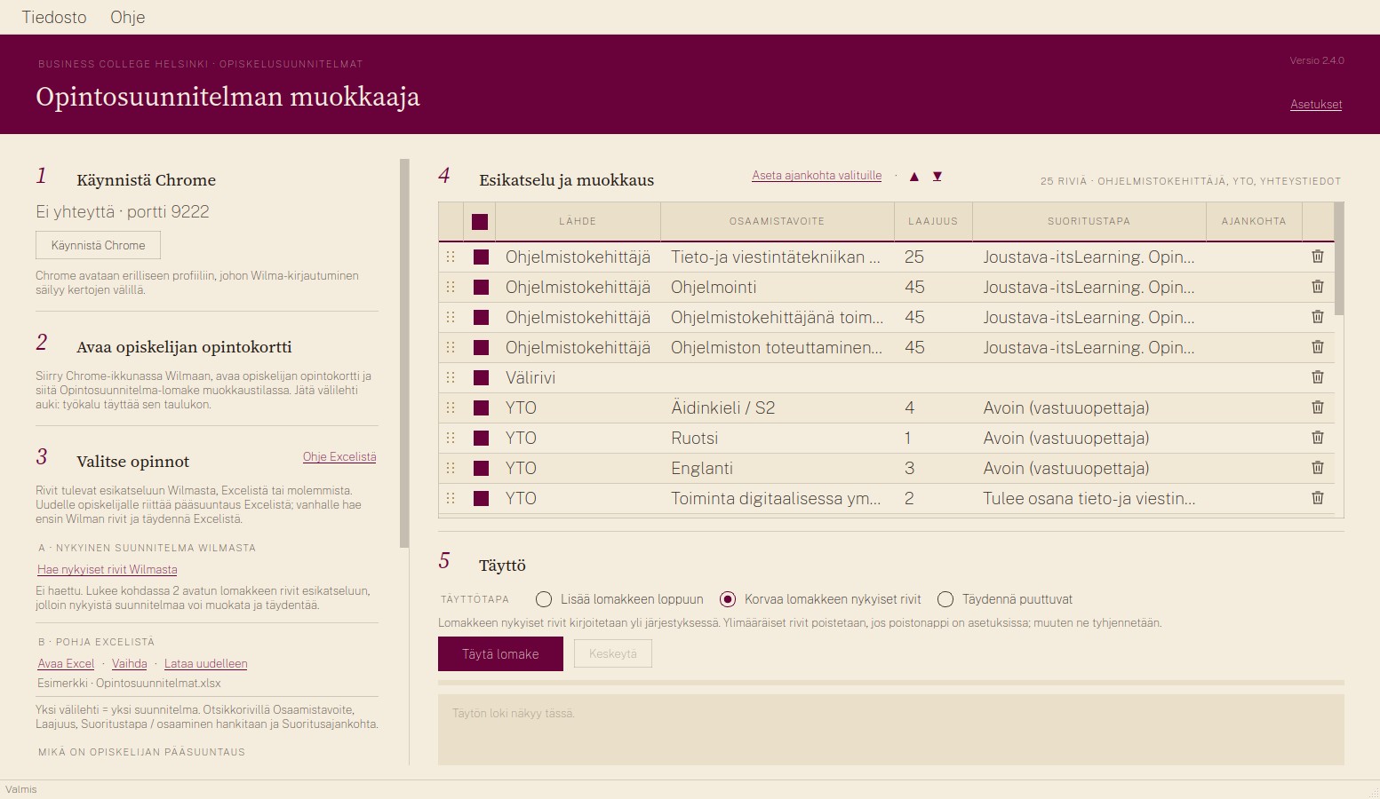Click the Vaihda link for the Excel file
Screen dimensions: 1380x799
(x=130, y=664)
